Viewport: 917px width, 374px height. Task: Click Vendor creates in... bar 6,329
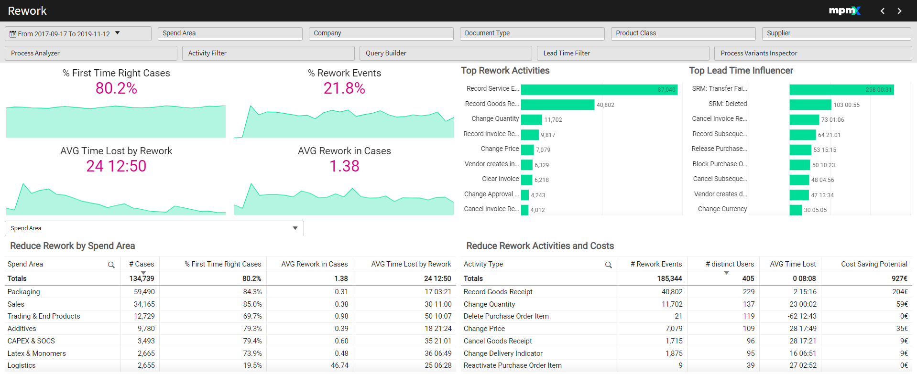click(x=527, y=165)
